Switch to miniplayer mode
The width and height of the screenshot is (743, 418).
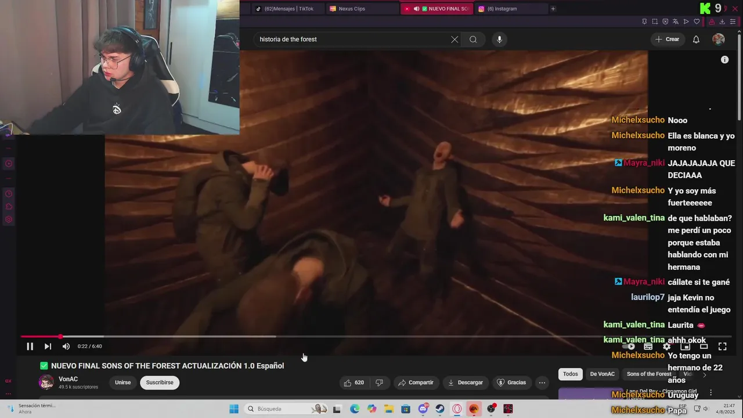click(685, 347)
